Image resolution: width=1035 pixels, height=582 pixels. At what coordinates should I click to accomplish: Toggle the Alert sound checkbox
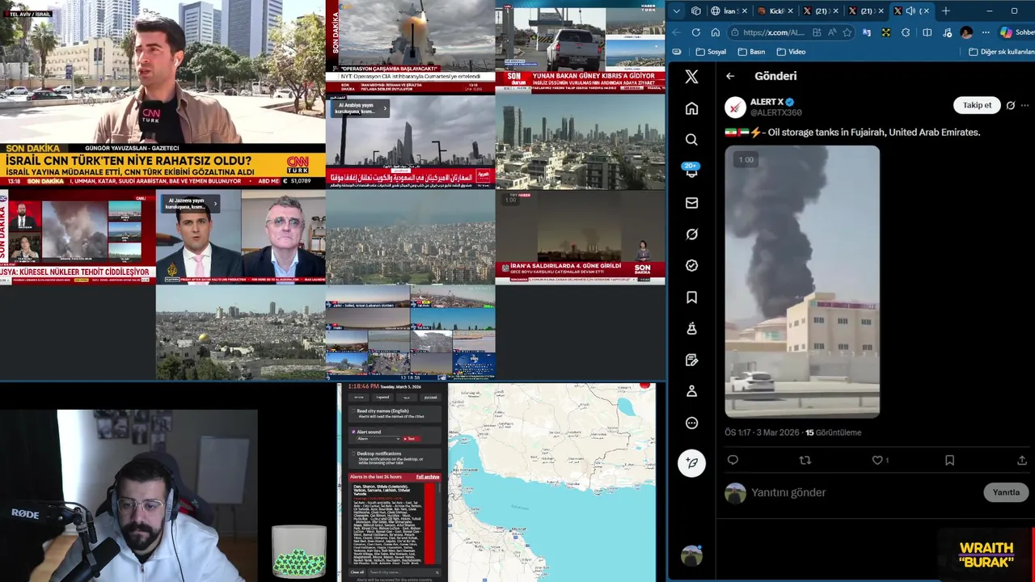pyautogui.click(x=353, y=432)
